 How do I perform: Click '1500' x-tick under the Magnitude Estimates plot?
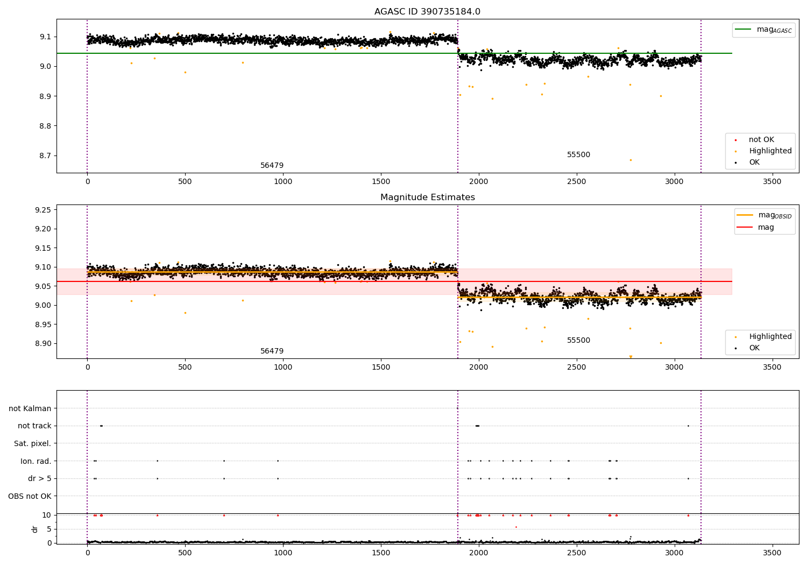[381, 368]
